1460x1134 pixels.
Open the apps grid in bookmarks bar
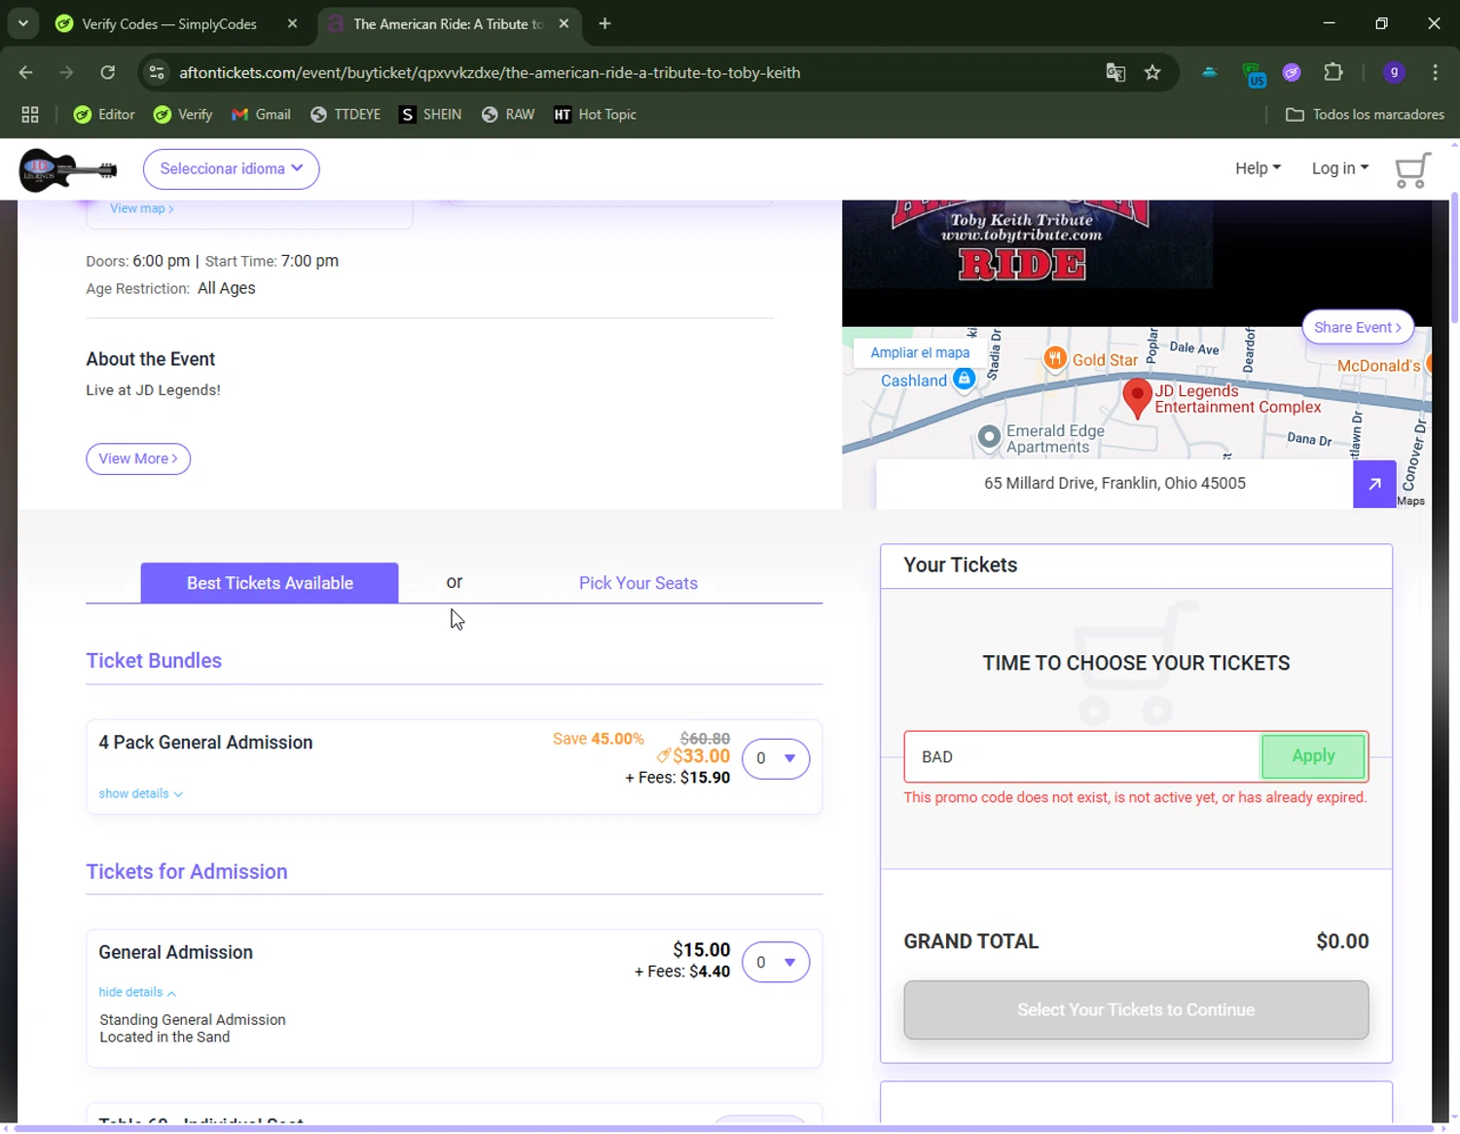pyautogui.click(x=30, y=115)
